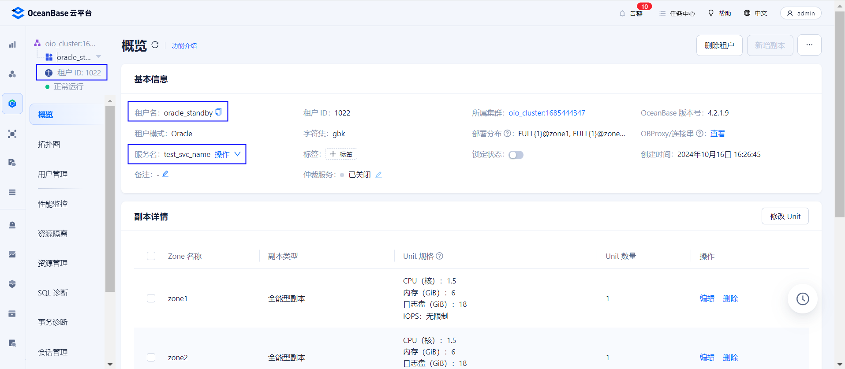This screenshot has height=369, width=845.
Task: Click the 删除租户 button
Action: (x=719, y=45)
